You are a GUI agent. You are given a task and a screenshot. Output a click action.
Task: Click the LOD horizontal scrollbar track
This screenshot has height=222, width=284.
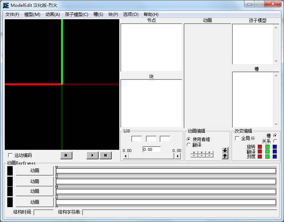point(152,156)
